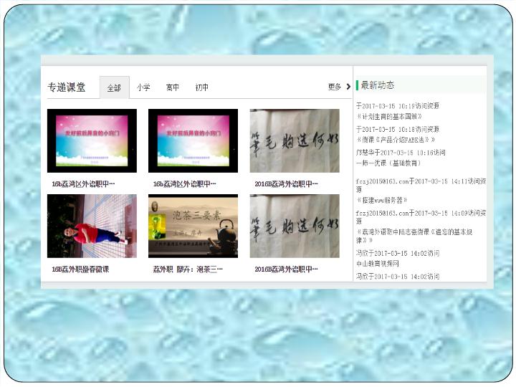This screenshot has height=387, width=516.
Task: Switch to the 初中 tab
Action: click(x=202, y=87)
